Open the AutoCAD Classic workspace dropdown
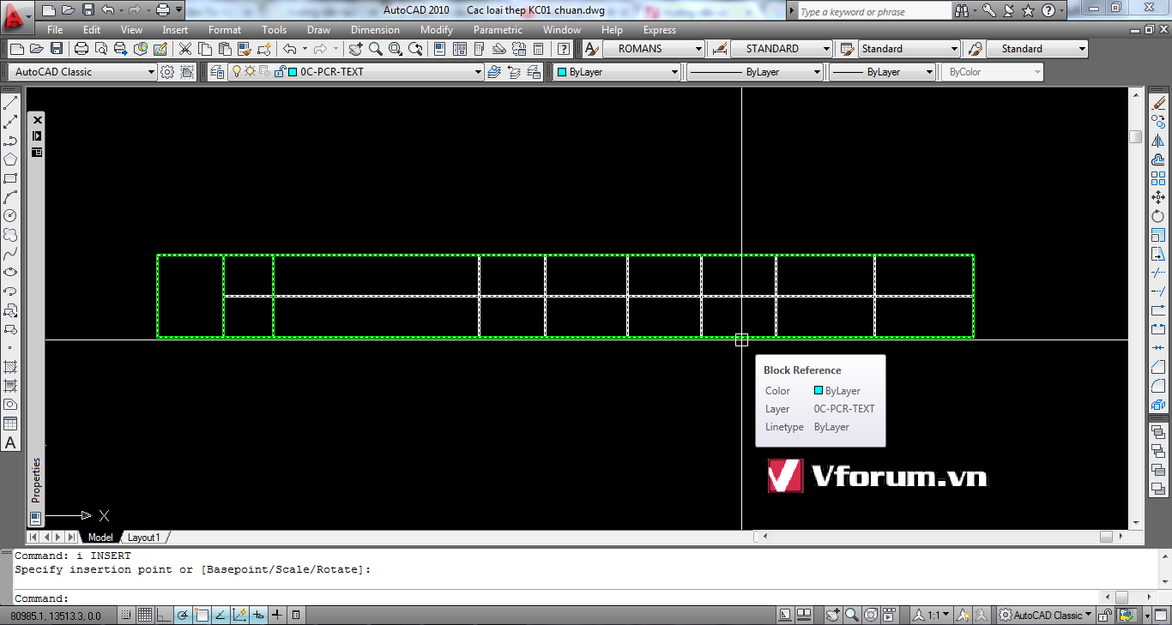Image resolution: width=1172 pixels, height=625 pixels. pos(83,72)
